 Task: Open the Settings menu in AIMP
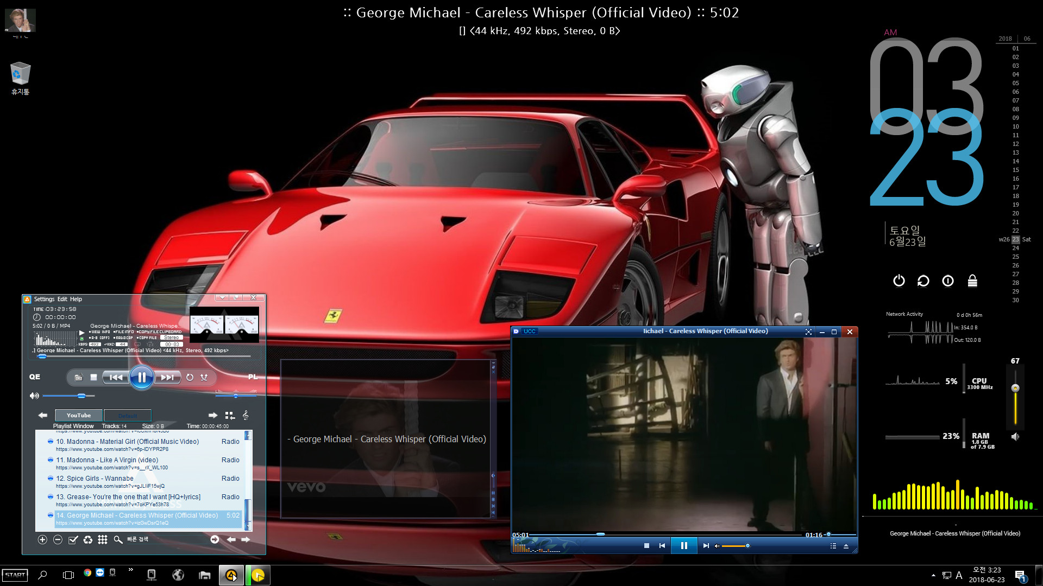(44, 299)
